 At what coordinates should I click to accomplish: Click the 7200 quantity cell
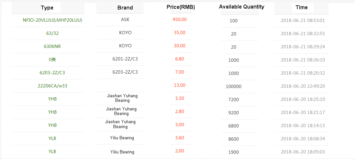(234, 100)
